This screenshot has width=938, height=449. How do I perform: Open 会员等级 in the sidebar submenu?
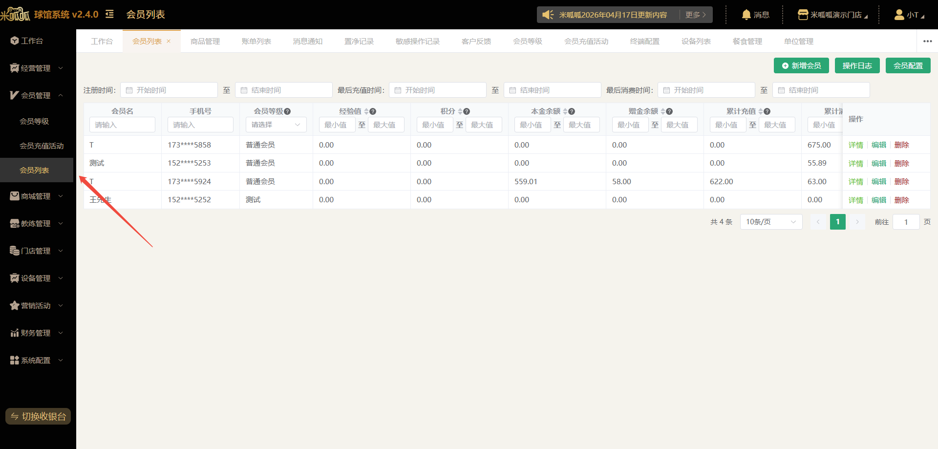point(34,121)
